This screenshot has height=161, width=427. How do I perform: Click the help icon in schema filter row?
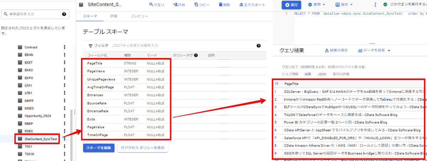(258, 46)
